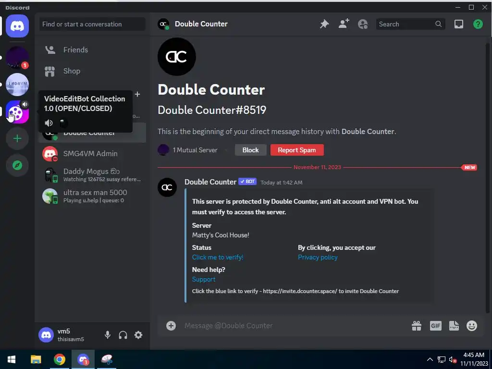The width and height of the screenshot is (492, 369).
Task: Open the GIF picker
Action: pyautogui.click(x=435, y=326)
